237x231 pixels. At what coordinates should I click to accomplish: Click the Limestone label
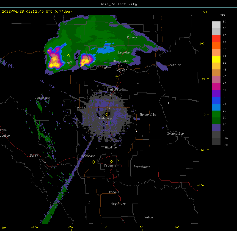click(x=42, y=98)
